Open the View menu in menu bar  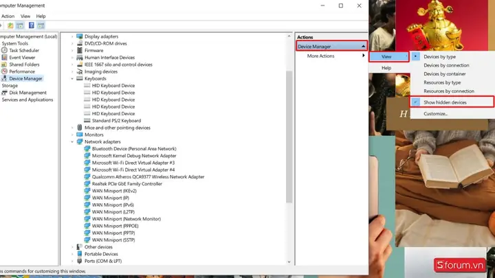click(25, 16)
